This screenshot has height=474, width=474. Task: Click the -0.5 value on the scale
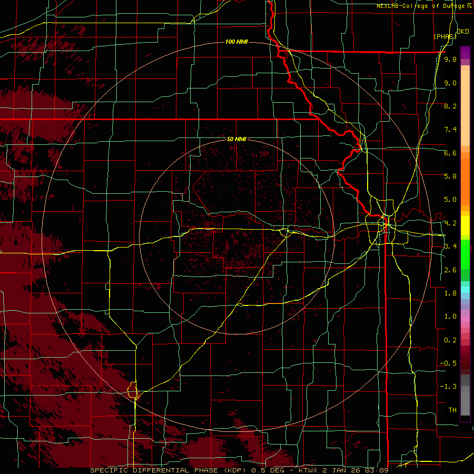tap(448, 363)
